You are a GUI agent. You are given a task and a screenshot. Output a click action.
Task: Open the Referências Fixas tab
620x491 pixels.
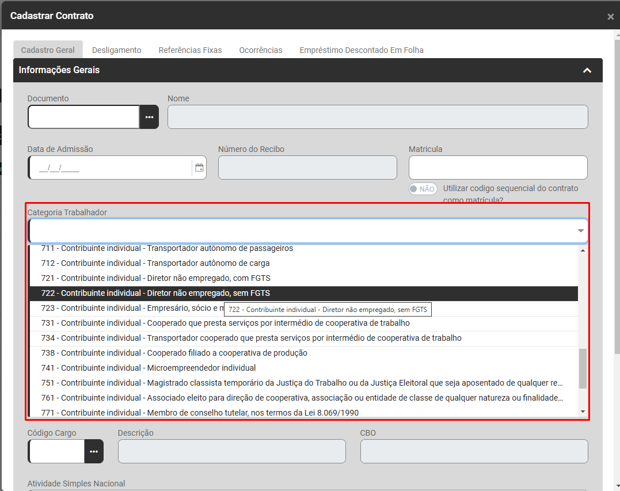190,50
